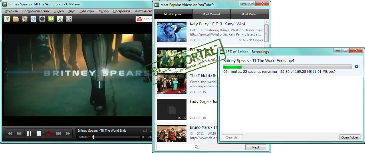Open the Обзор menu

pyautogui.click(x=104, y=11)
